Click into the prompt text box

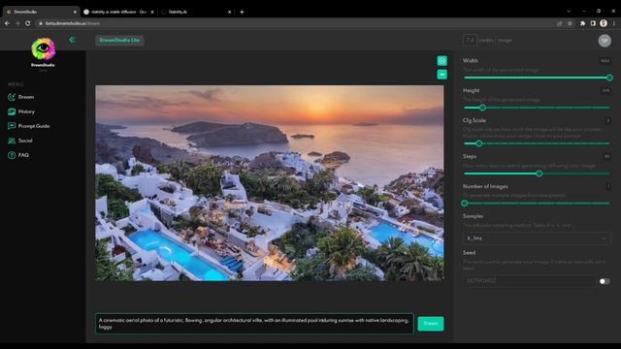click(x=254, y=324)
